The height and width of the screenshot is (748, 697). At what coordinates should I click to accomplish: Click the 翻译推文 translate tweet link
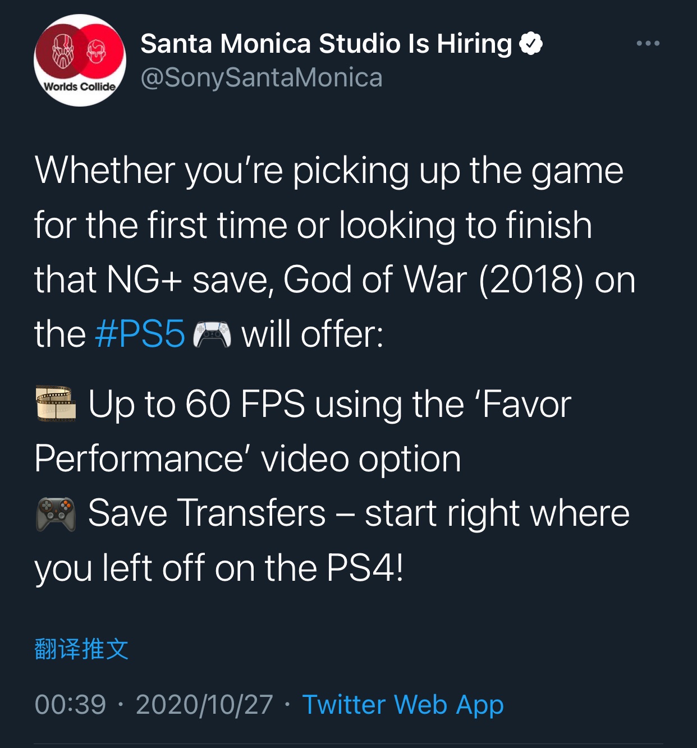click(x=81, y=649)
